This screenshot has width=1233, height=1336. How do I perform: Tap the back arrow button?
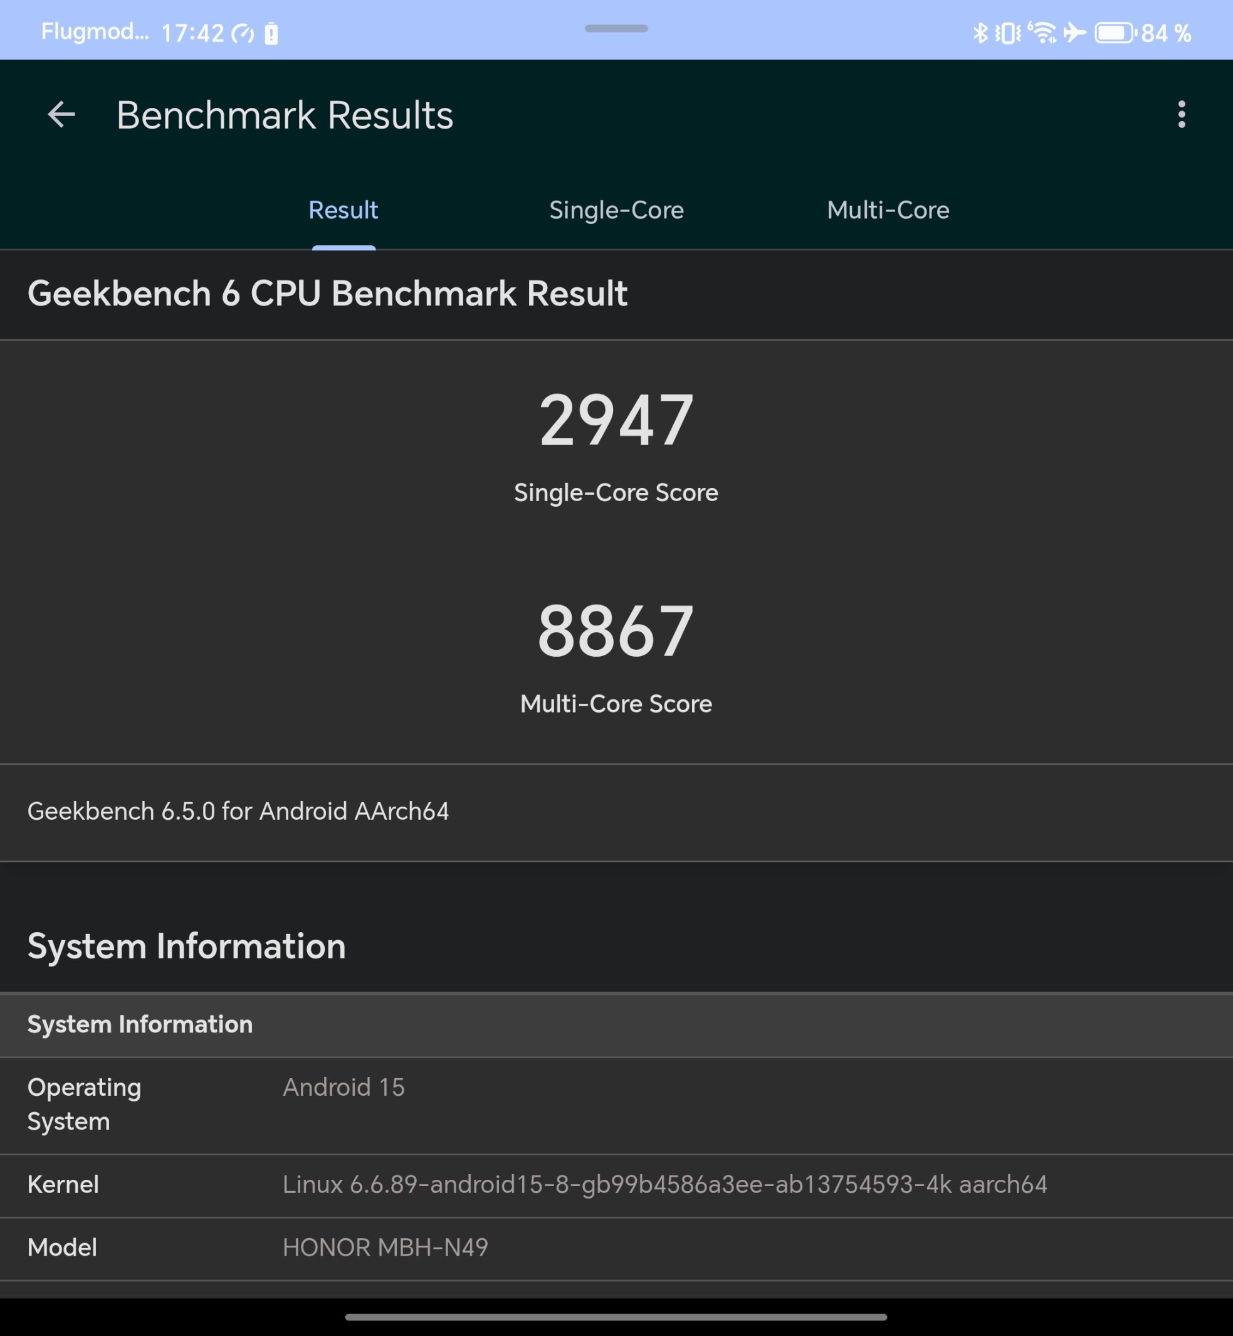coord(61,115)
